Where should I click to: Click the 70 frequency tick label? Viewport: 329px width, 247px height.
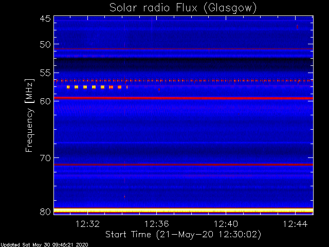pyautogui.click(x=45, y=158)
